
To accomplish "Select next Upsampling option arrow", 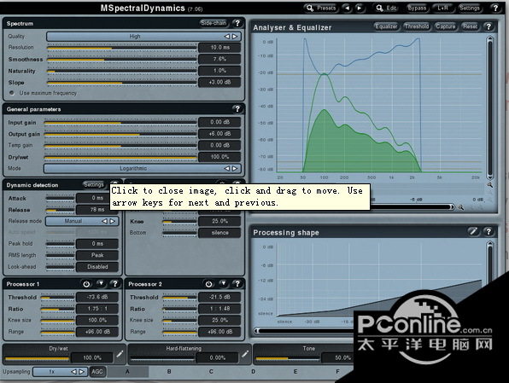I will pos(82,372).
